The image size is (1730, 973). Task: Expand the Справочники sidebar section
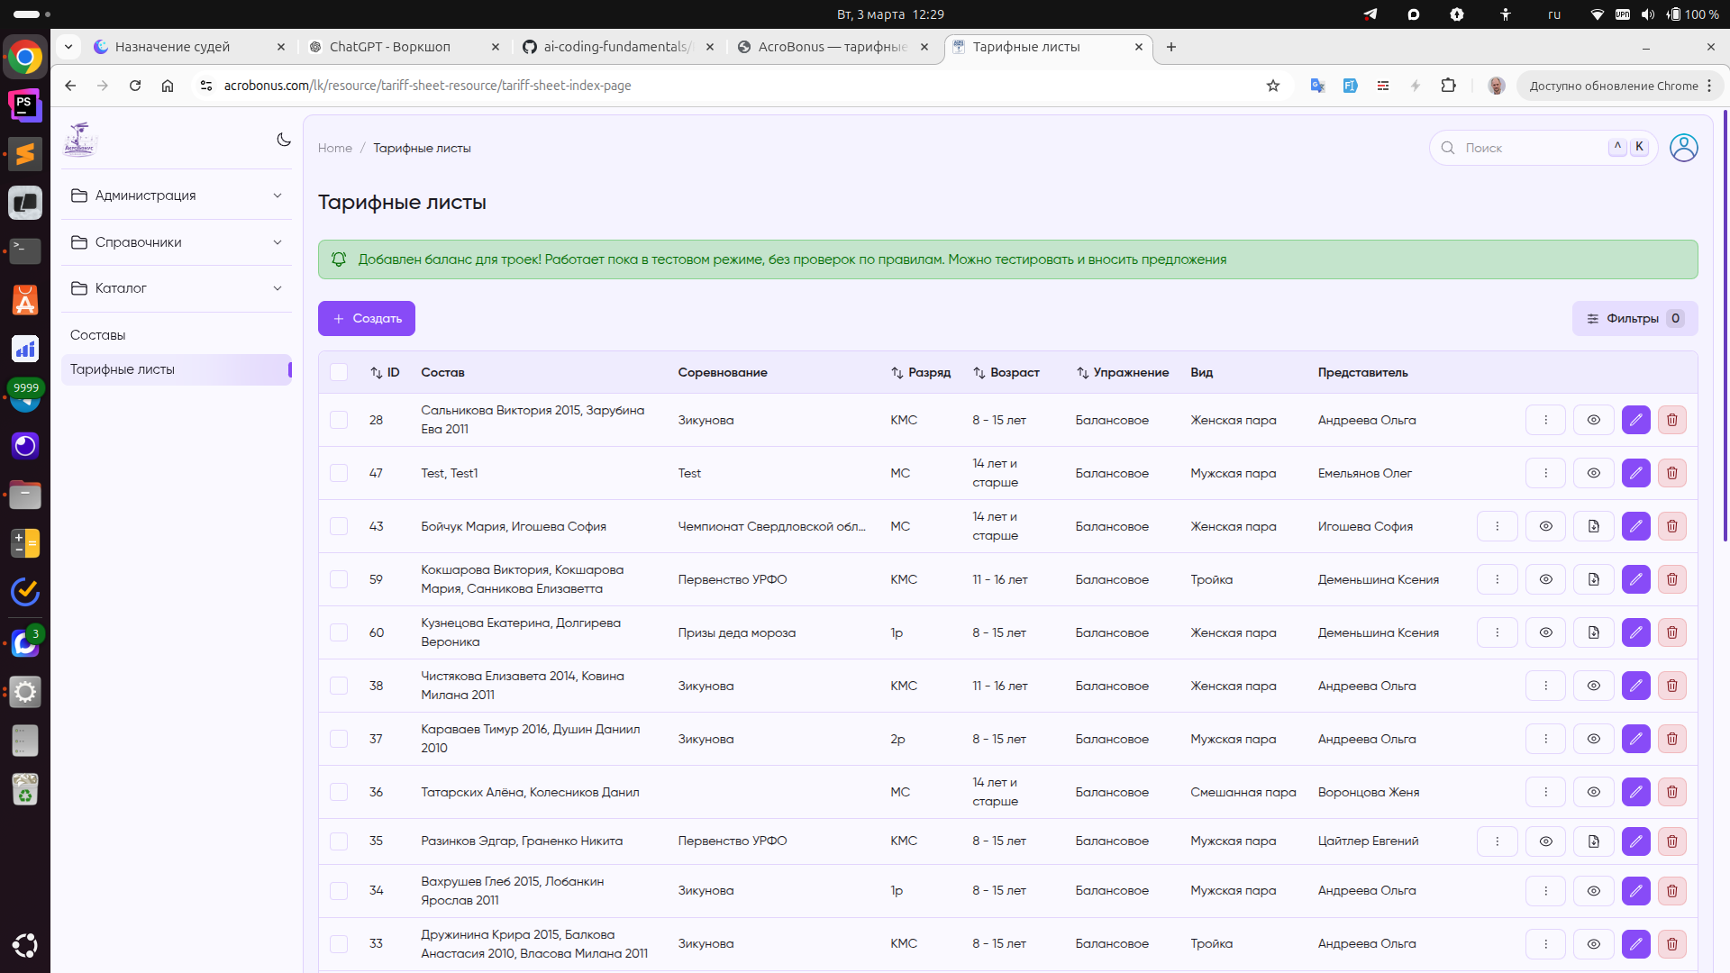[177, 242]
